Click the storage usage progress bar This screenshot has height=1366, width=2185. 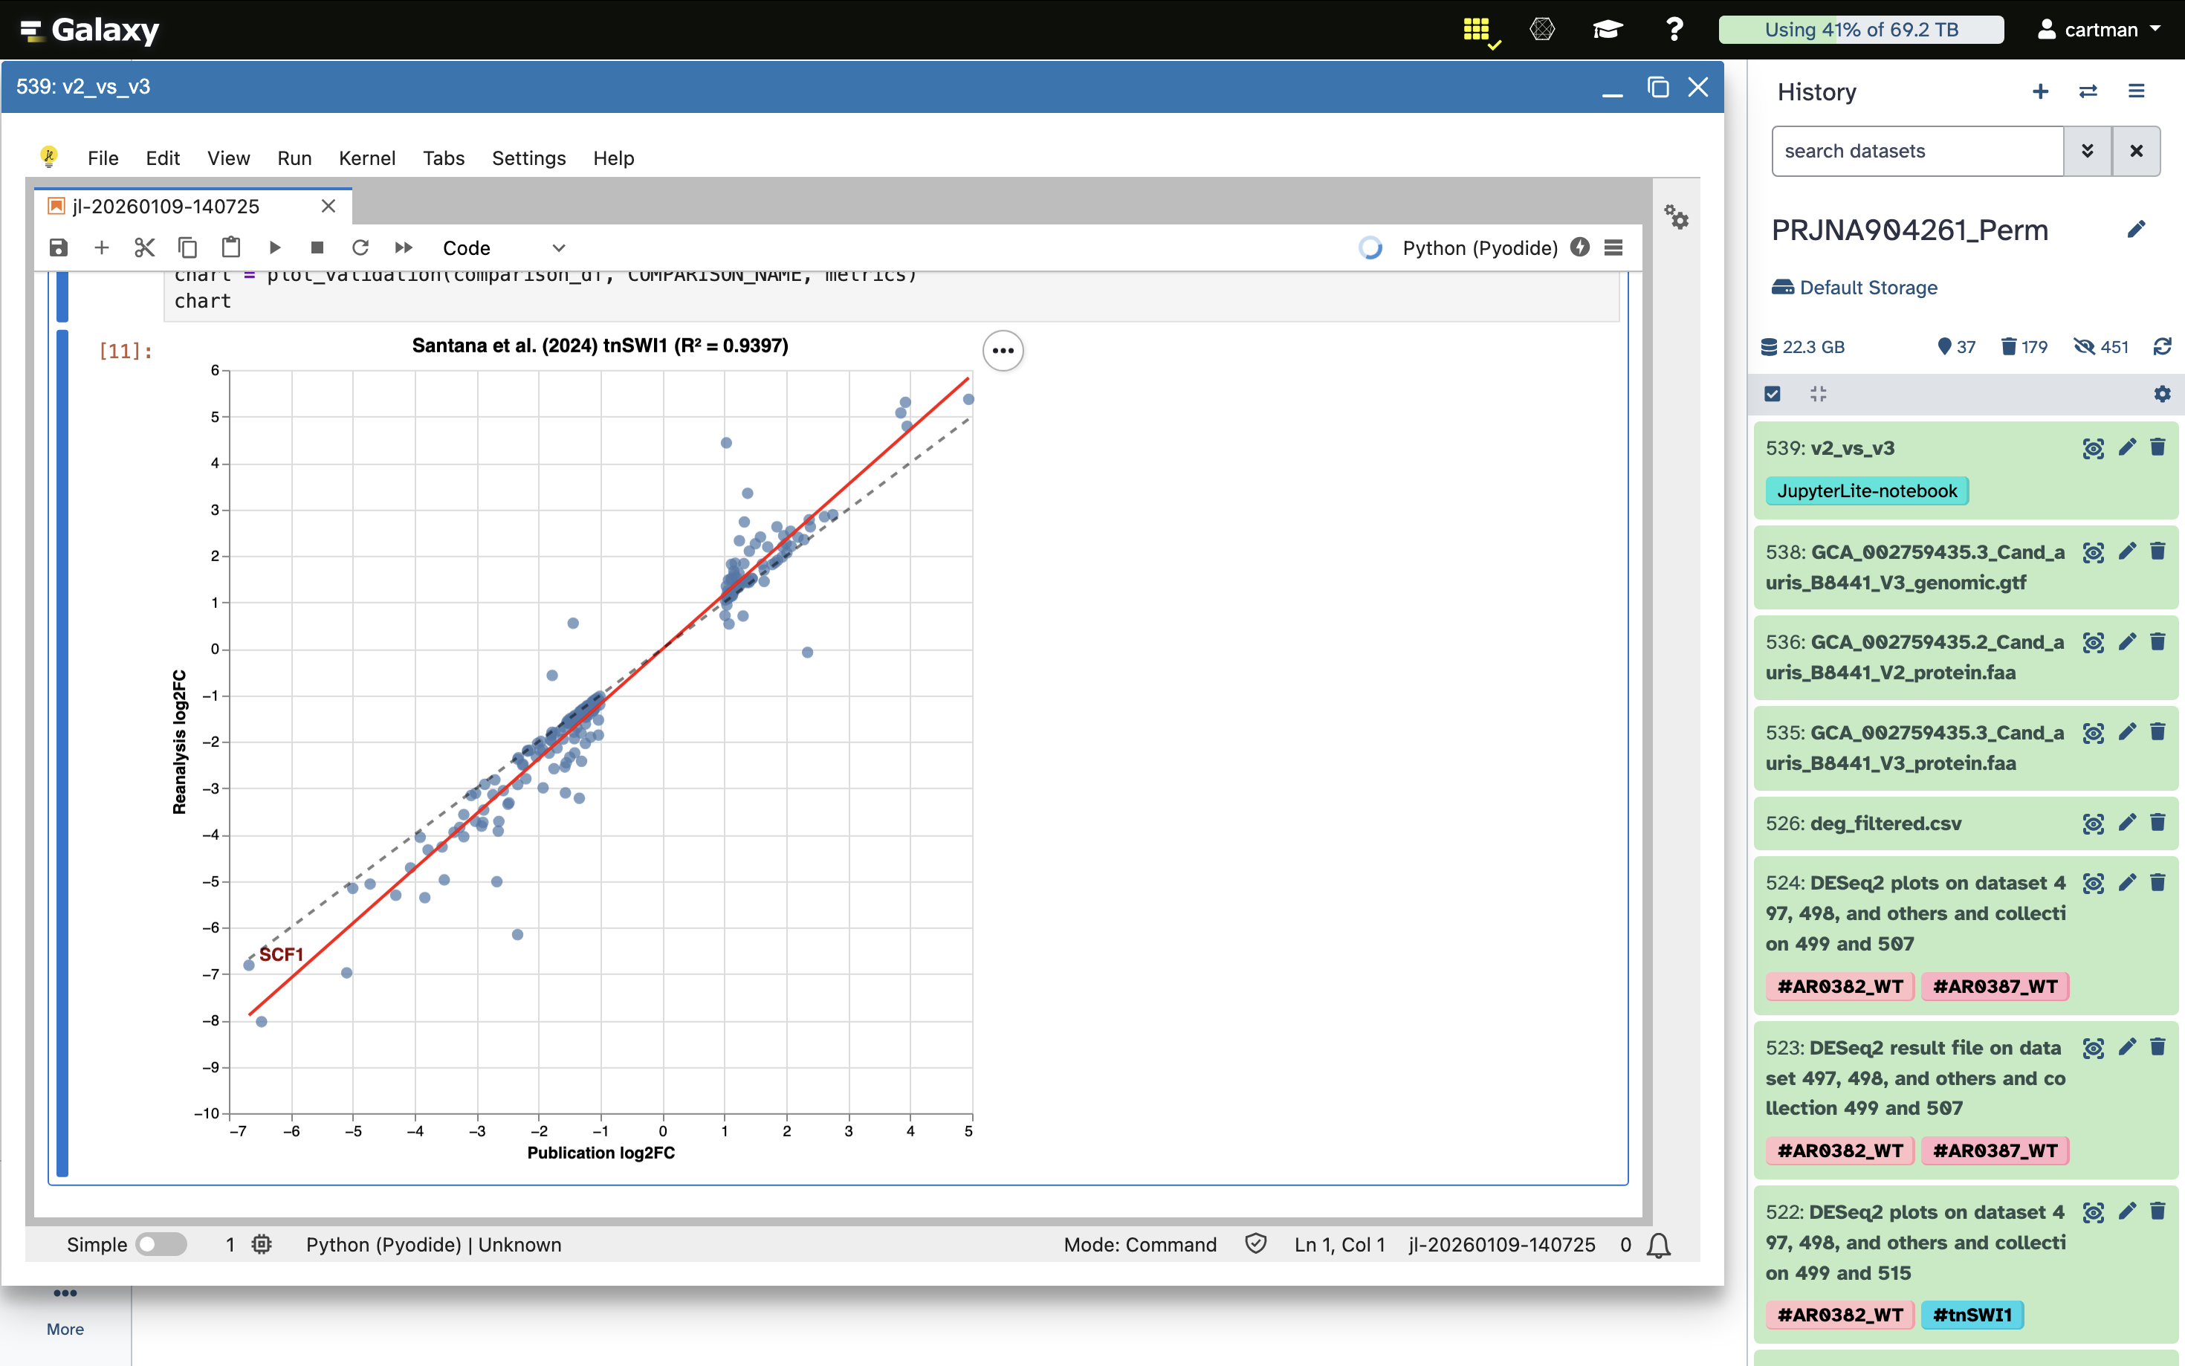click(1861, 30)
